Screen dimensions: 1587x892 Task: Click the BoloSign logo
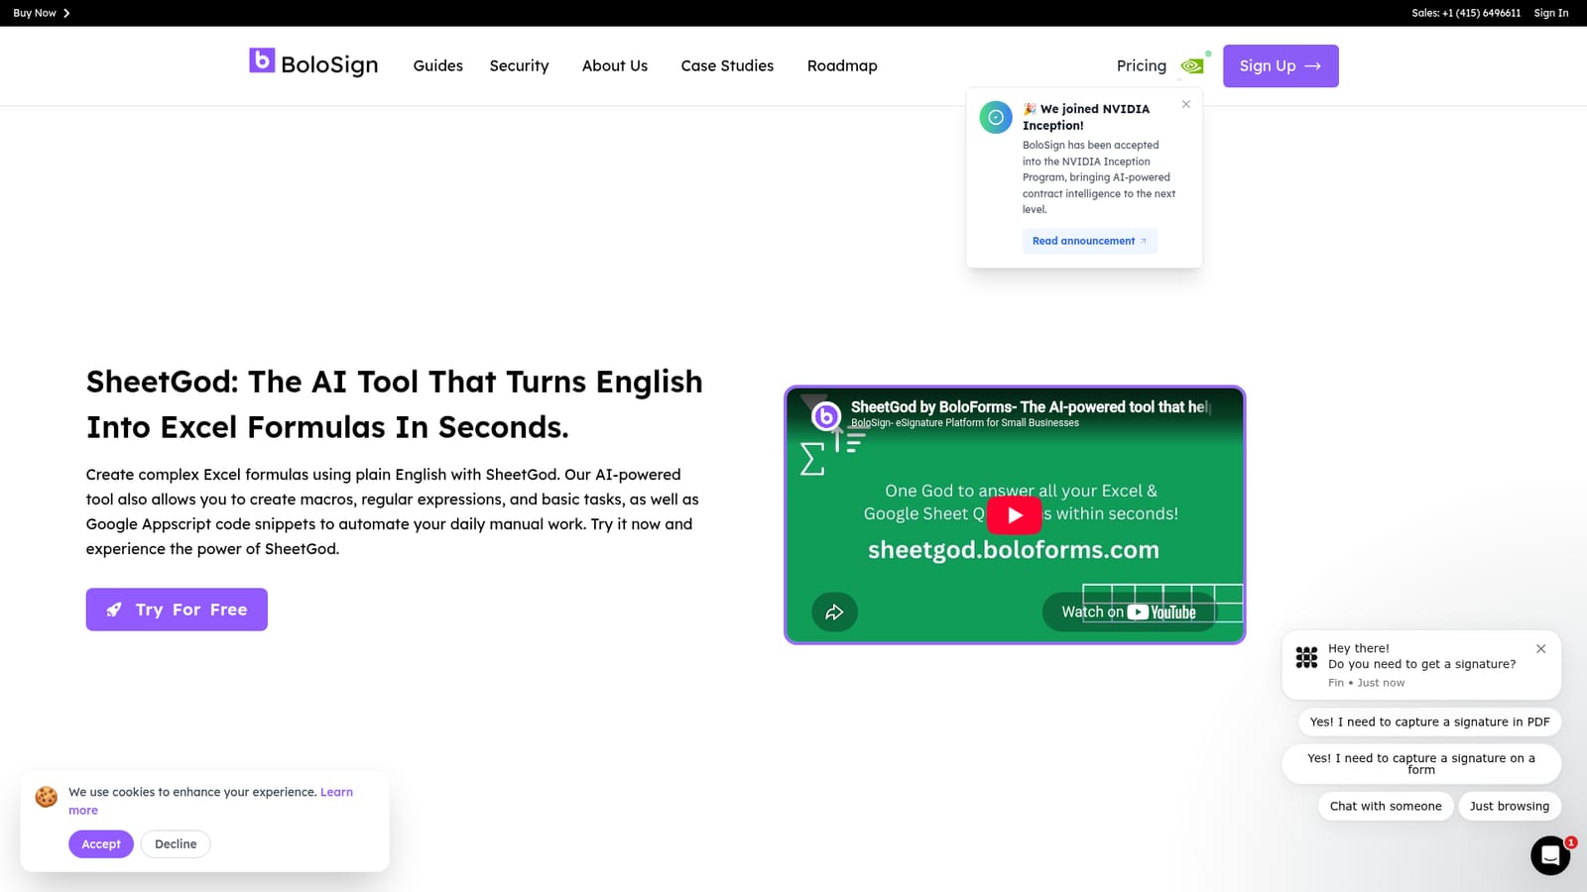(x=313, y=63)
